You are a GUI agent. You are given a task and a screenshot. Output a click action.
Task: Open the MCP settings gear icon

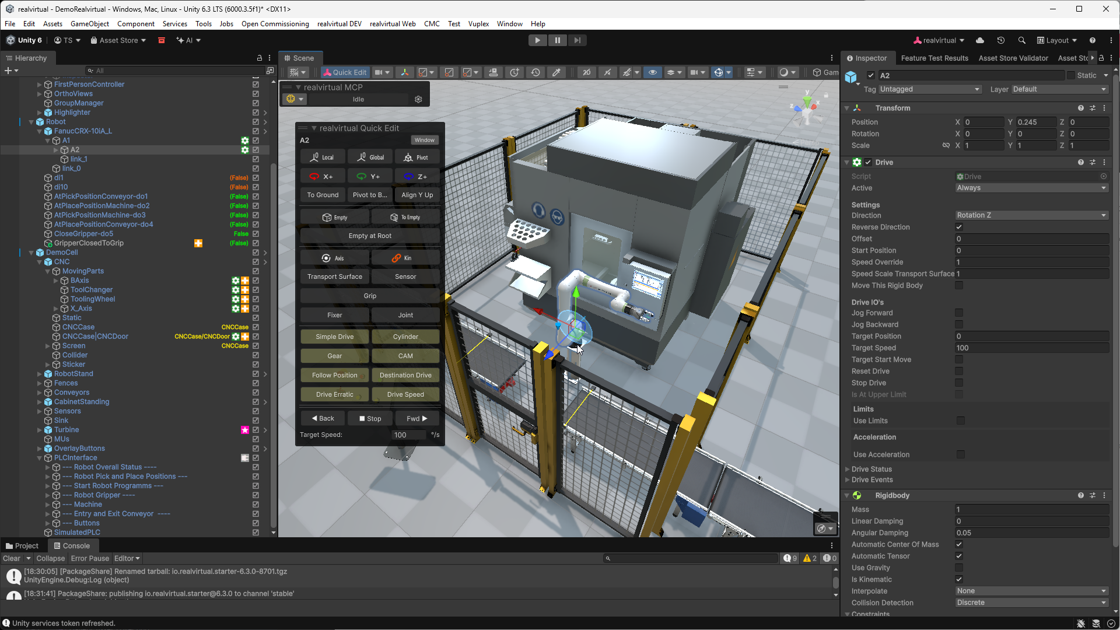(418, 99)
